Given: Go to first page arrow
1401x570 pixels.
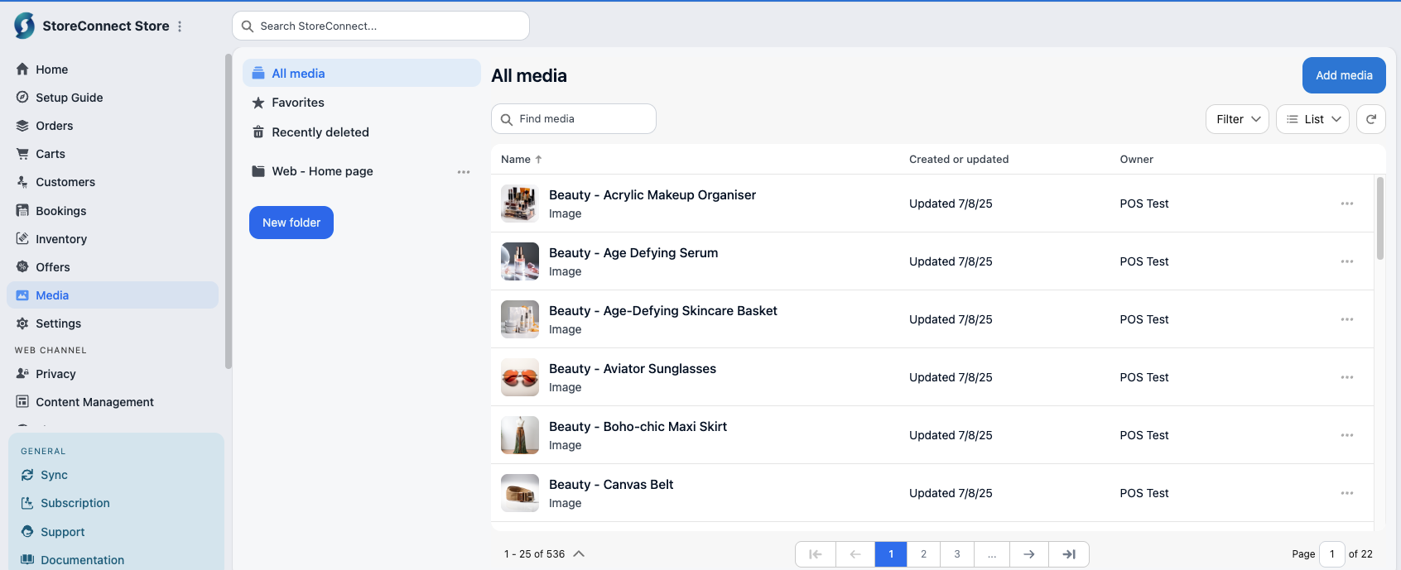Looking at the screenshot, I should coord(816,554).
